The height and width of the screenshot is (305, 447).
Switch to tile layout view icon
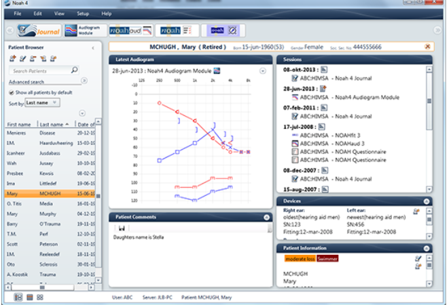coord(39,297)
